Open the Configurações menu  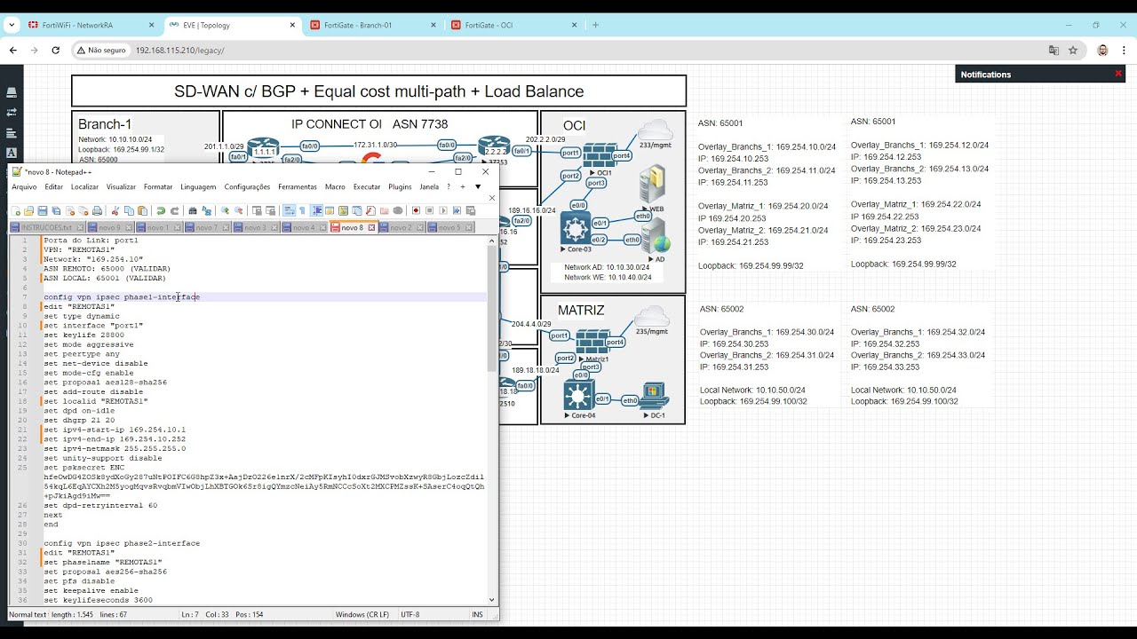tap(248, 187)
